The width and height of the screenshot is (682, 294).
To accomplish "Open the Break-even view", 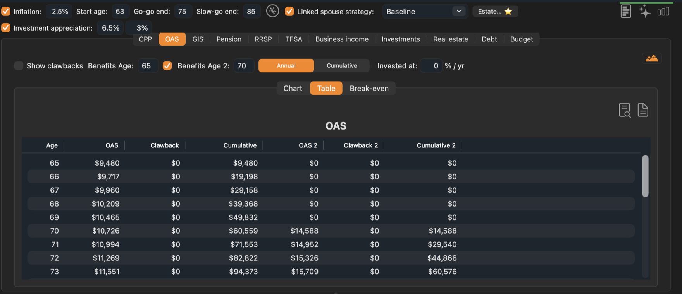I will coord(369,88).
